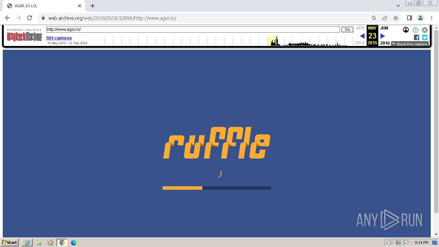Viewport: 439px width, 247px height.
Task: Bookmark this page with star icon
Action: pyautogui.click(x=396, y=18)
